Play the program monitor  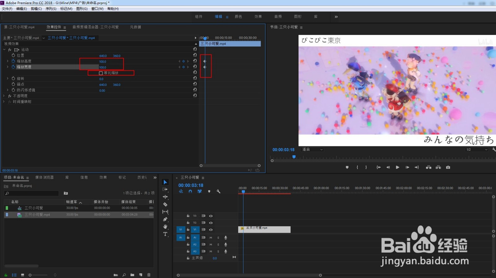click(397, 167)
